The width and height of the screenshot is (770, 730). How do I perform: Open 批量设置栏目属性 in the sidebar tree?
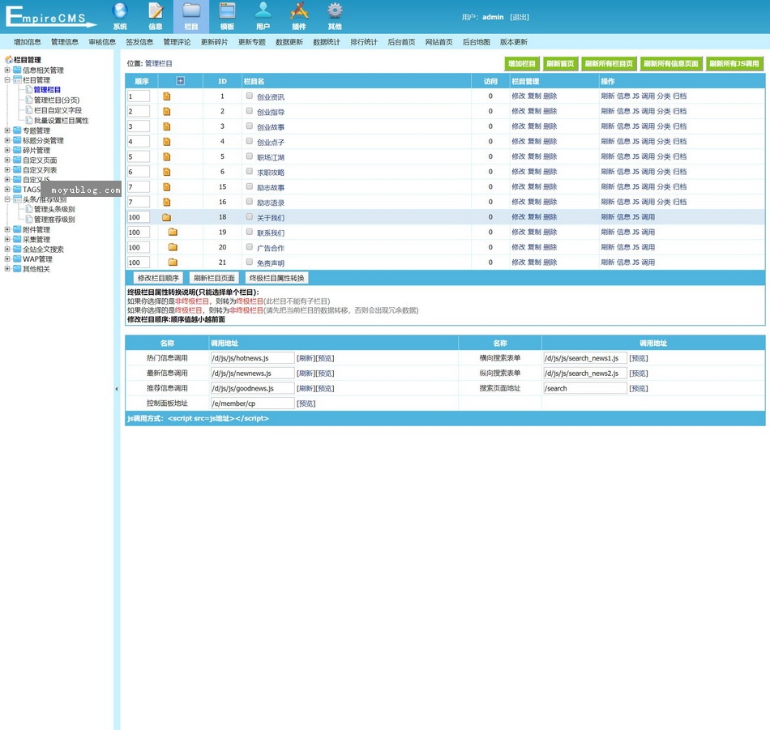click(62, 121)
